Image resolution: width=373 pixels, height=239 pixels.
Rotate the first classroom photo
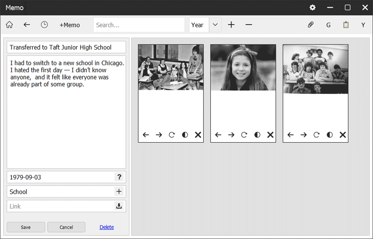point(172,135)
